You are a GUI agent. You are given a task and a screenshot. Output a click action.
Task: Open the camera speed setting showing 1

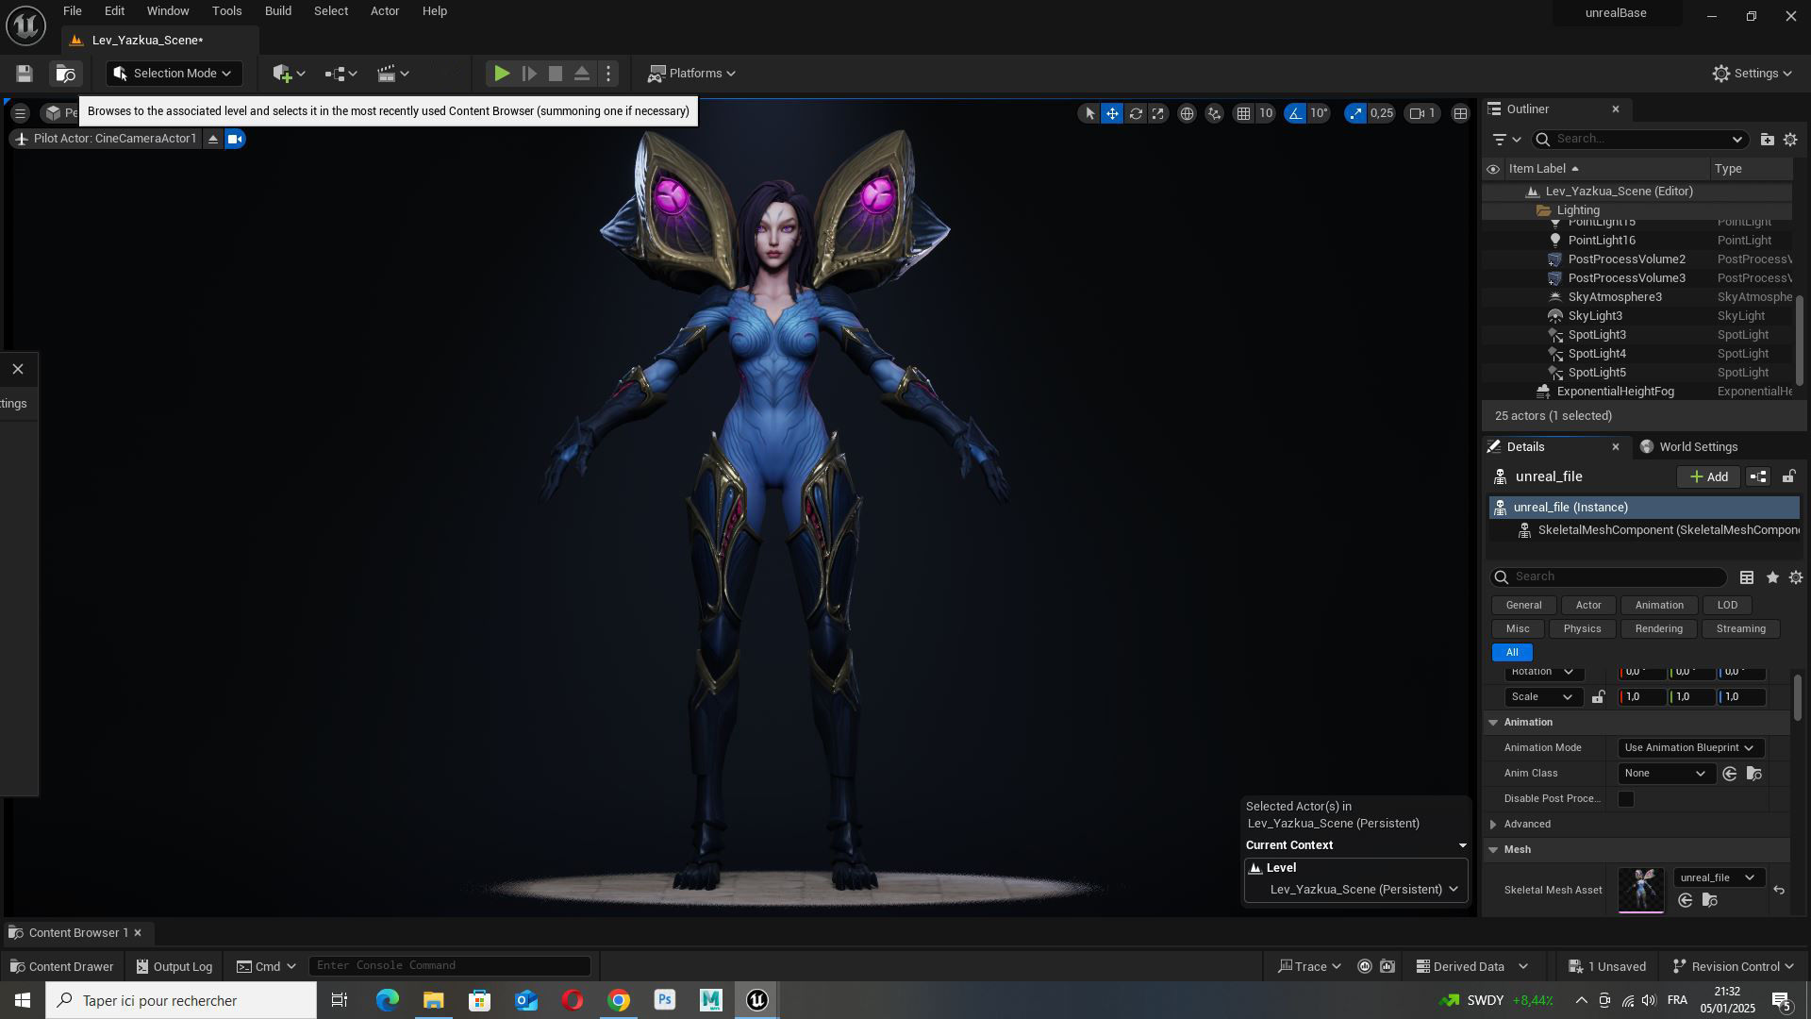[x=1422, y=113]
